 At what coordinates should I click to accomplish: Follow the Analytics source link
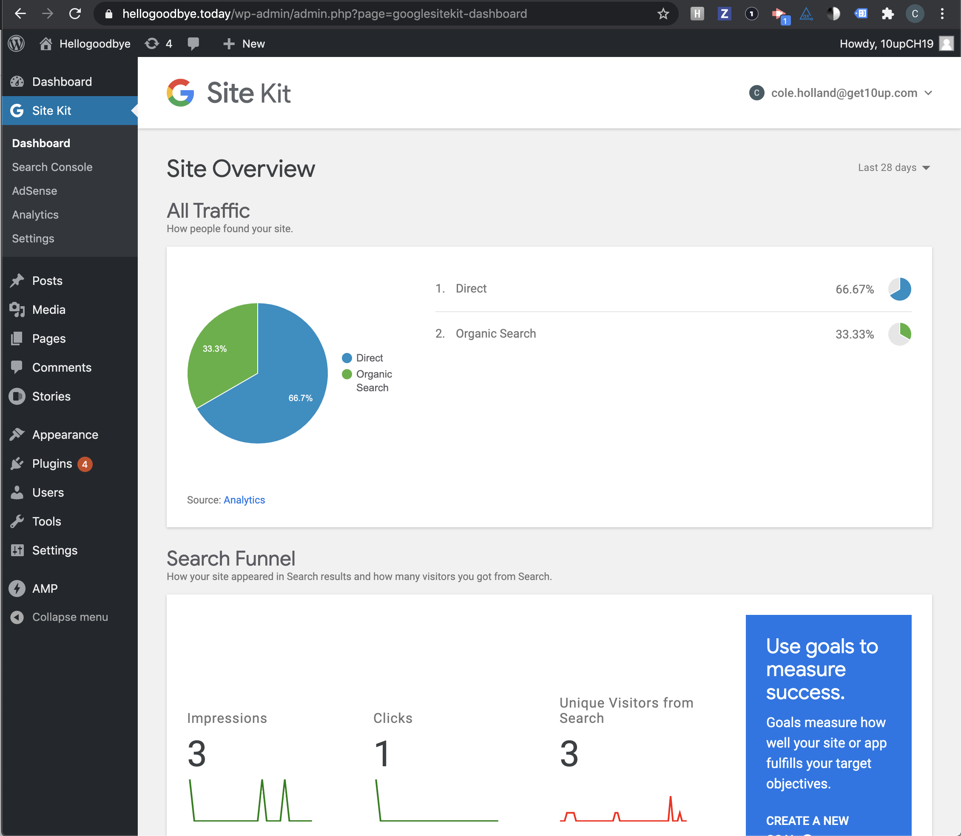[x=244, y=500]
